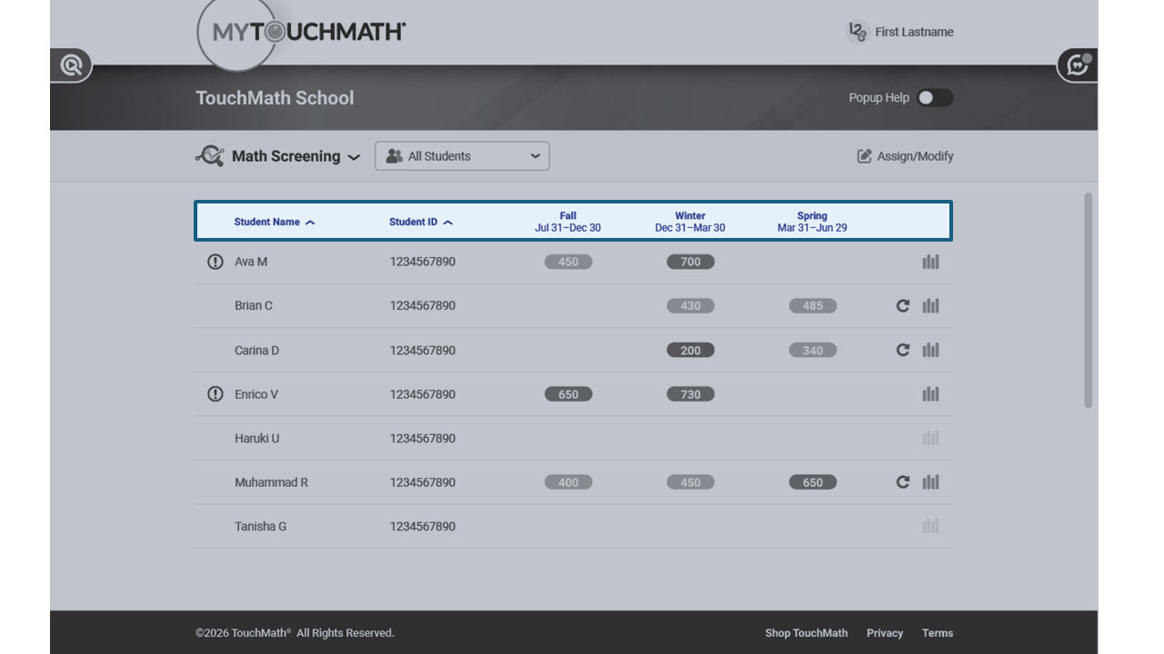Click Muhammad R's Winter score 450
Viewport: 1164px width, 654px height.
pyautogui.click(x=690, y=482)
